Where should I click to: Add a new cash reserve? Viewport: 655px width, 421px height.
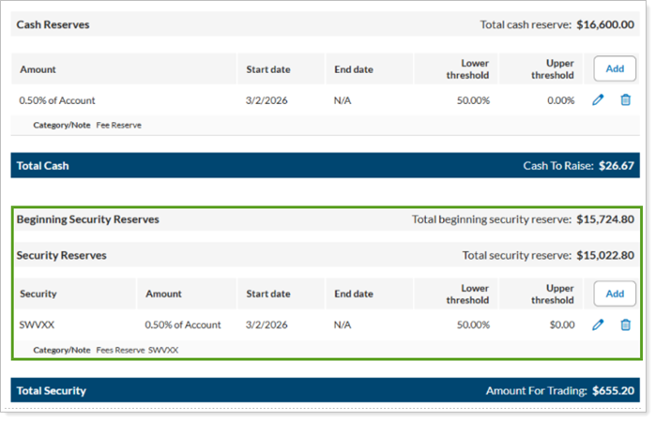click(x=615, y=68)
